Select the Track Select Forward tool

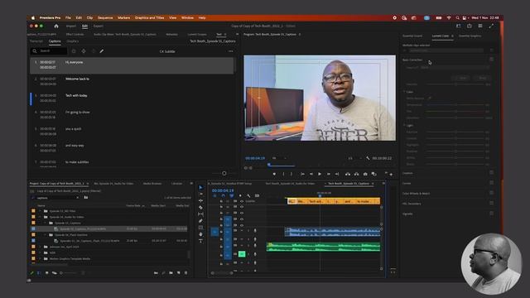(x=200, y=194)
